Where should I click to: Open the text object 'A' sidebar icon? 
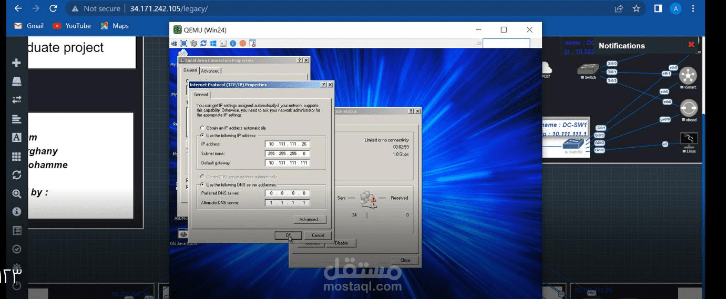tap(16, 137)
